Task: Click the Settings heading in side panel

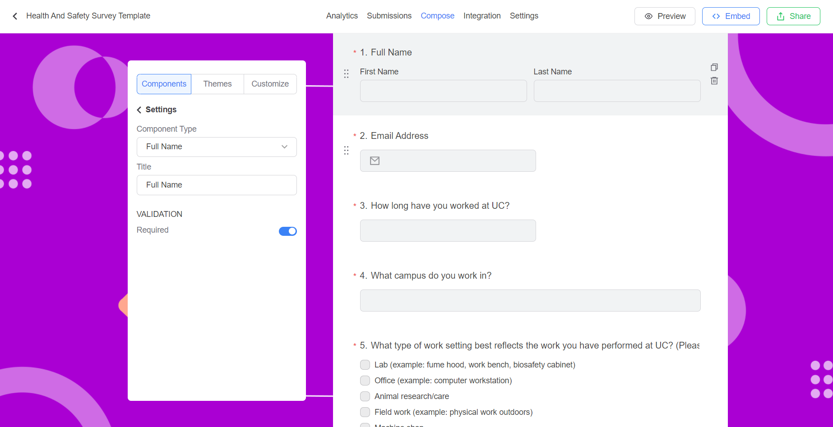Action: click(161, 110)
